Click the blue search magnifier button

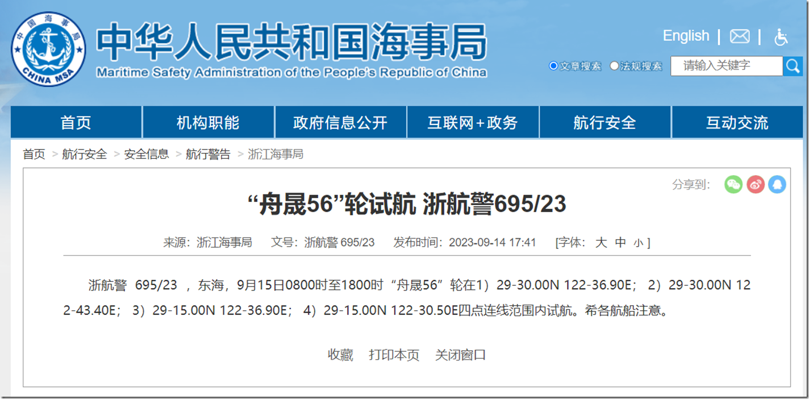[x=793, y=66]
